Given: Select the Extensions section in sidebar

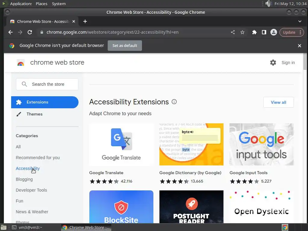Looking at the screenshot, I should point(45,102).
